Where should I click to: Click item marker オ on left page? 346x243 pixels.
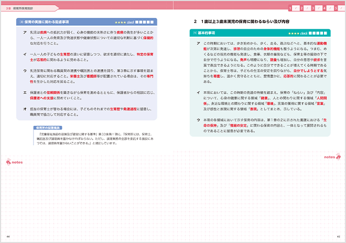(25, 109)
